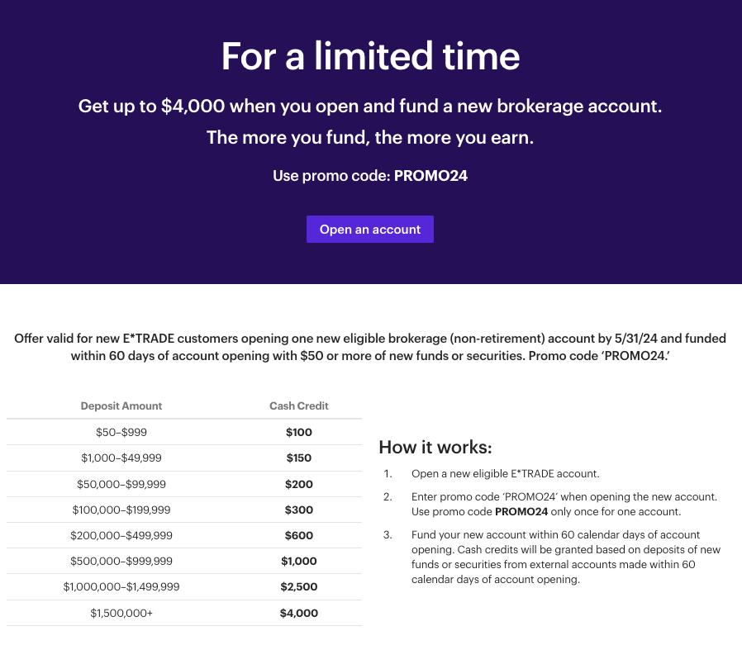Click the bold PROMO24 text in step two

521,512
